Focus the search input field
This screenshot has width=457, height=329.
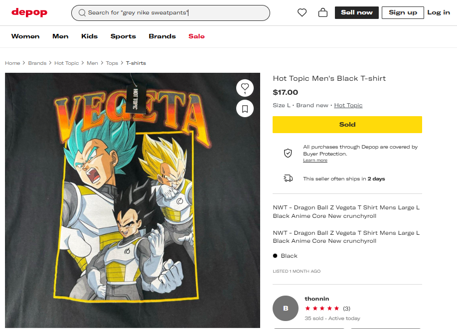pyautogui.click(x=174, y=13)
